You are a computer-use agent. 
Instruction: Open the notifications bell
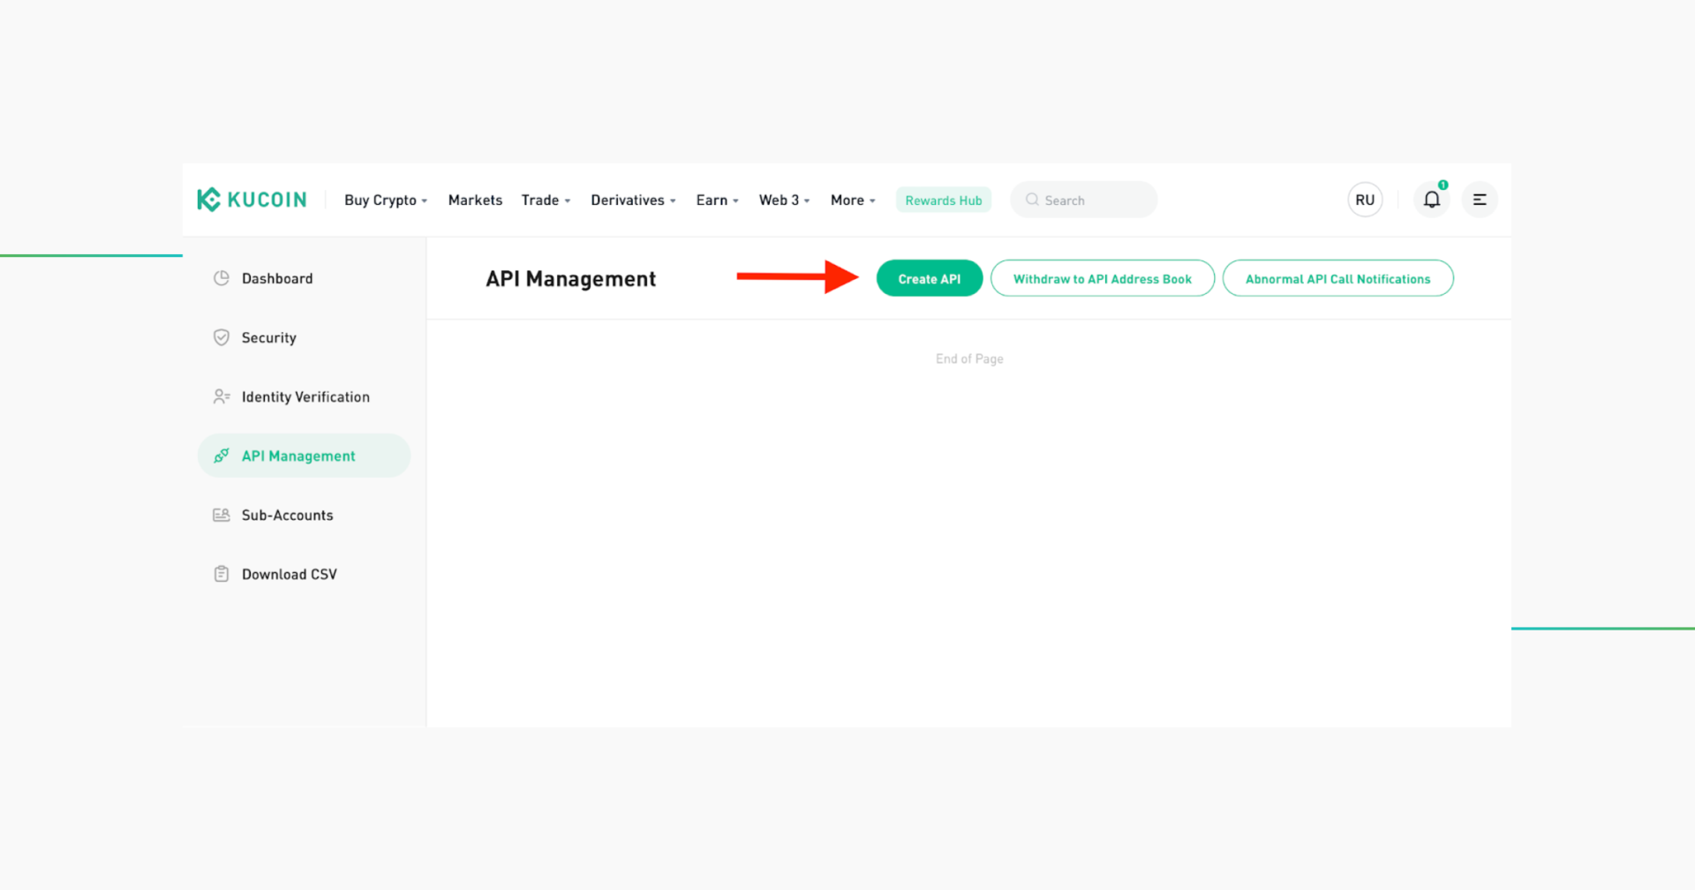[1431, 200]
